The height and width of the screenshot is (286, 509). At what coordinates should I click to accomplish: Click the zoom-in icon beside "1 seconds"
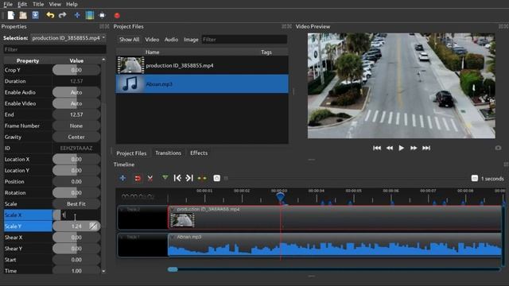[x=475, y=178]
